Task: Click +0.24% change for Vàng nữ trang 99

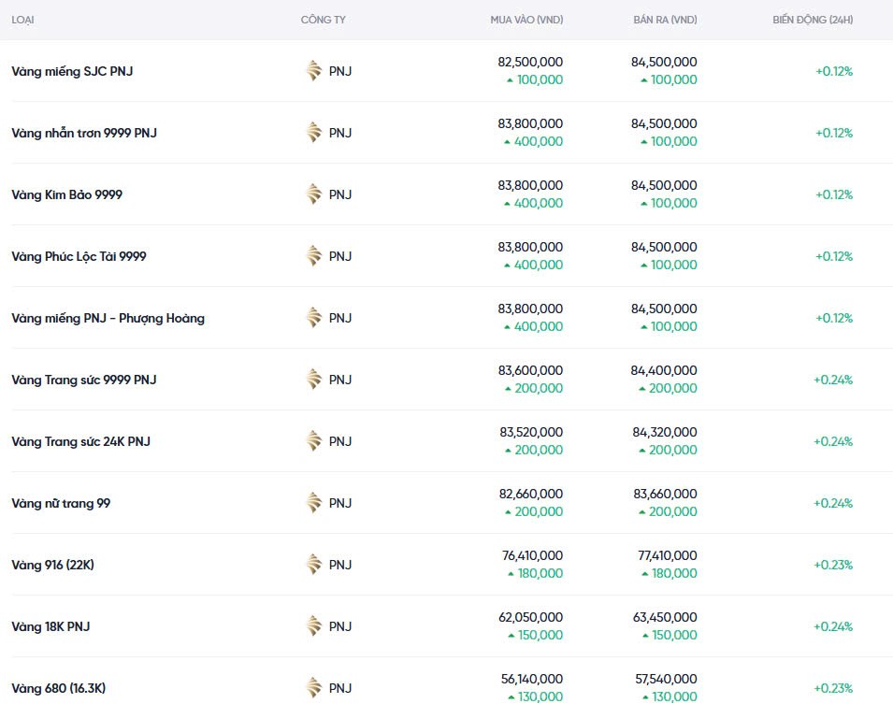Action: (832, 503)
